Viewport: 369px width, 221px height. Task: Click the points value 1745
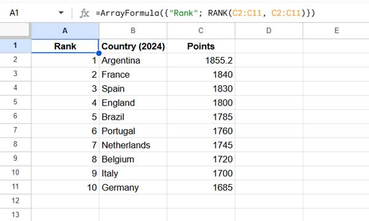coord(200,145)
